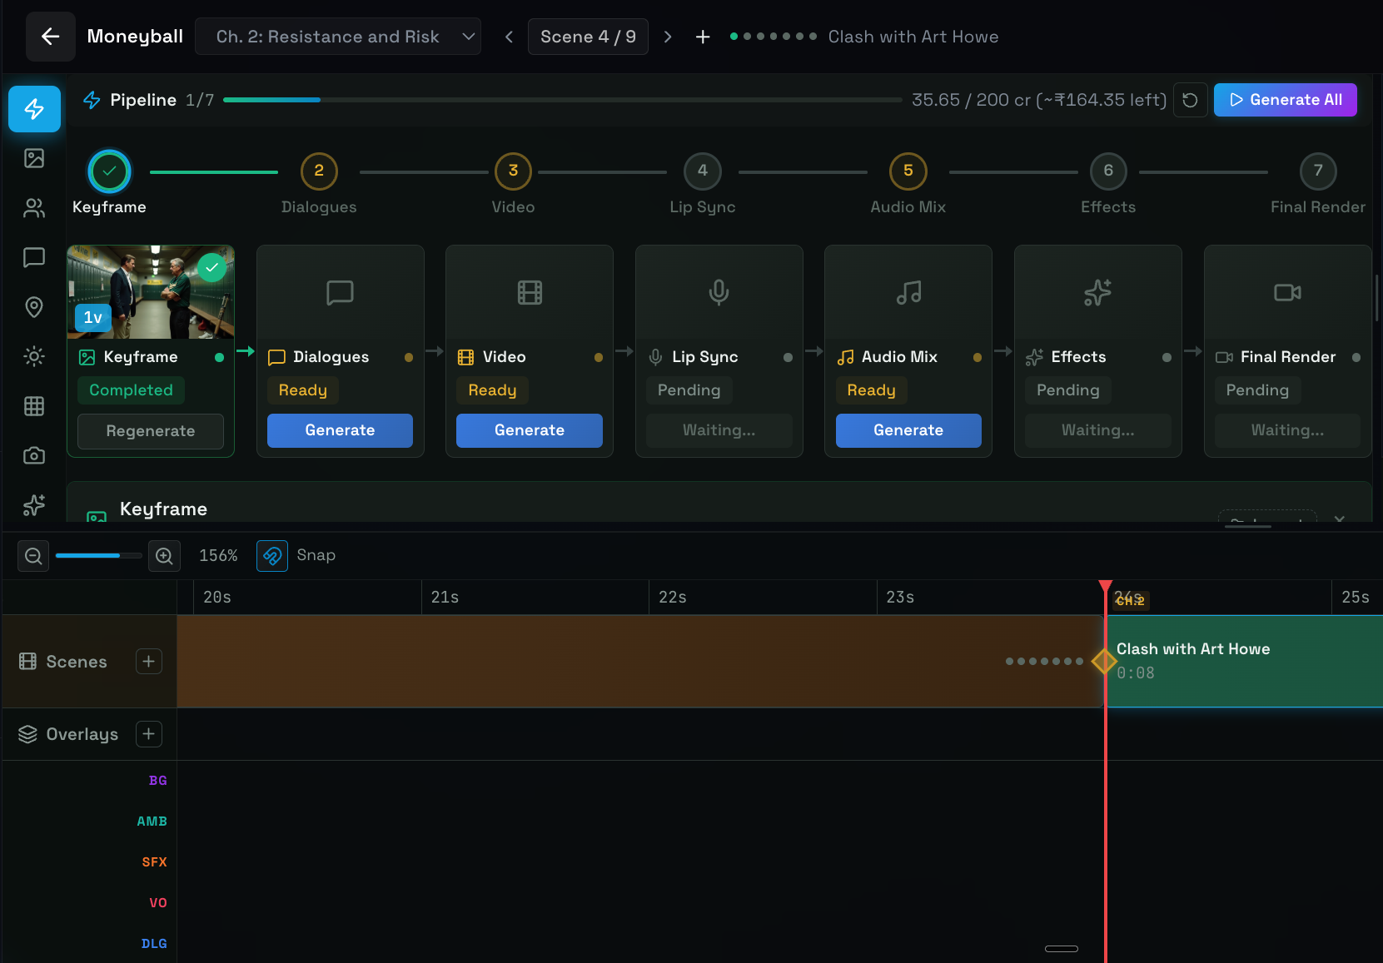Image resolution: width=1383 pixels, height=963 pixels.
Task: Select the AMB audio track label
Action: click(152, 822)
